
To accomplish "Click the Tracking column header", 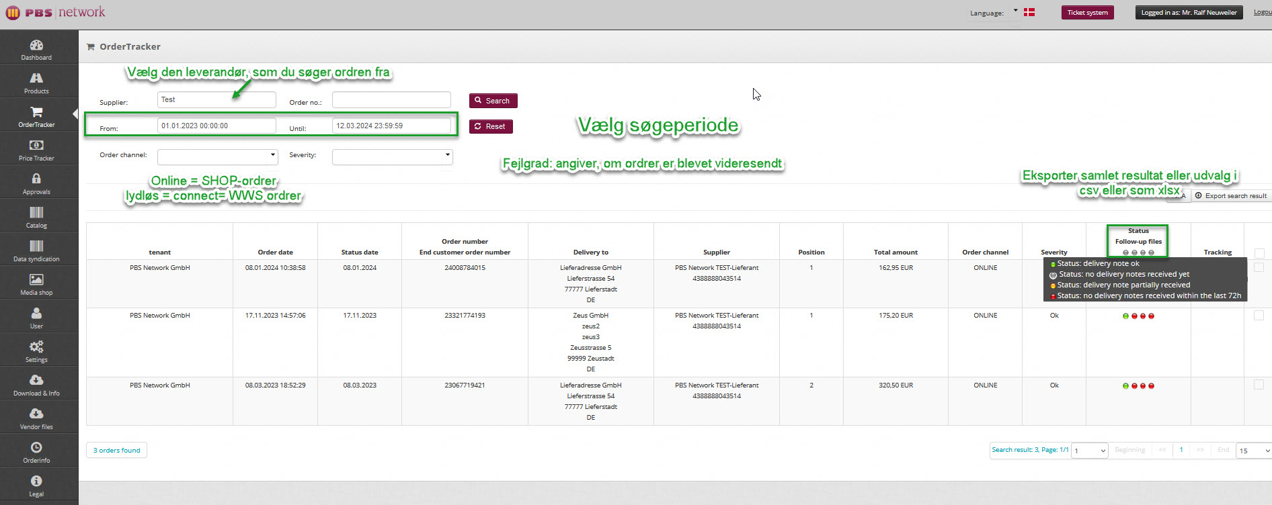I will point(1218,252).
